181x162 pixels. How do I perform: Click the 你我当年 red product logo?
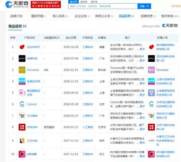pyautogui.click(x=22, y=127)
